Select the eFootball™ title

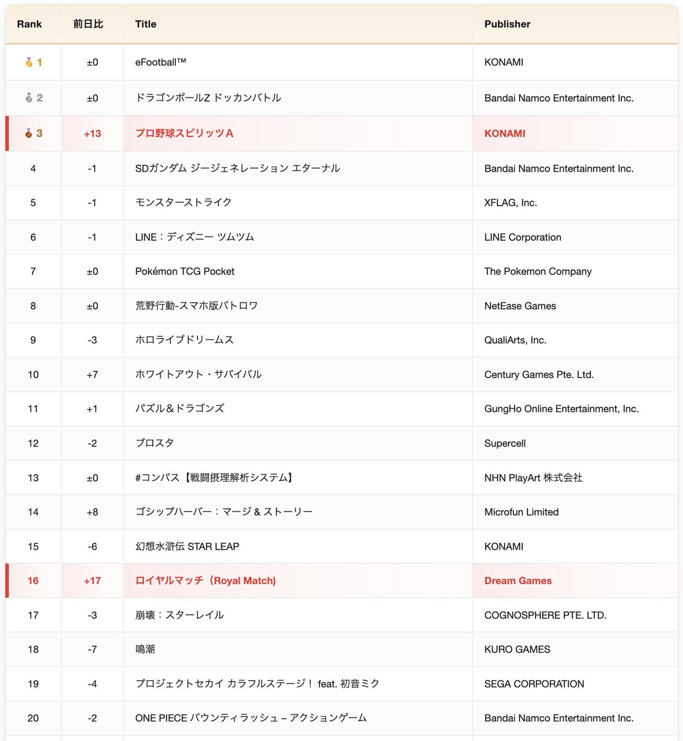pyautogui.click(x=160, y=62)
